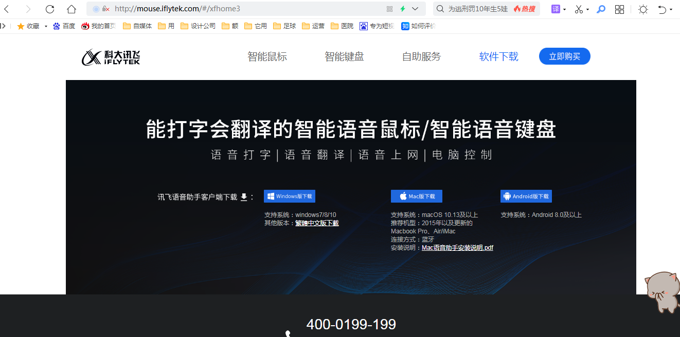This screenshot has height=337, width=680.
Task: Click the 收藏 favorites star
Action: coord(21,26)
